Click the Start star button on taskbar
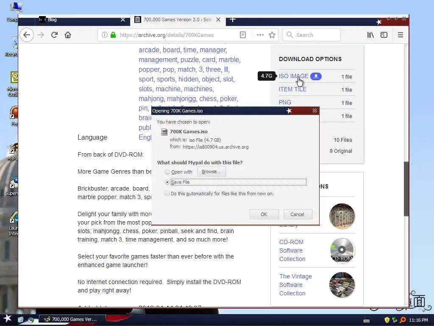The width and height of the screenshot is (434, 326). (8, 319)
